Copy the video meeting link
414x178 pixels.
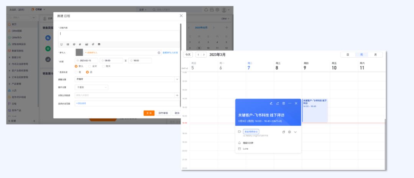[x=284, y=132]
